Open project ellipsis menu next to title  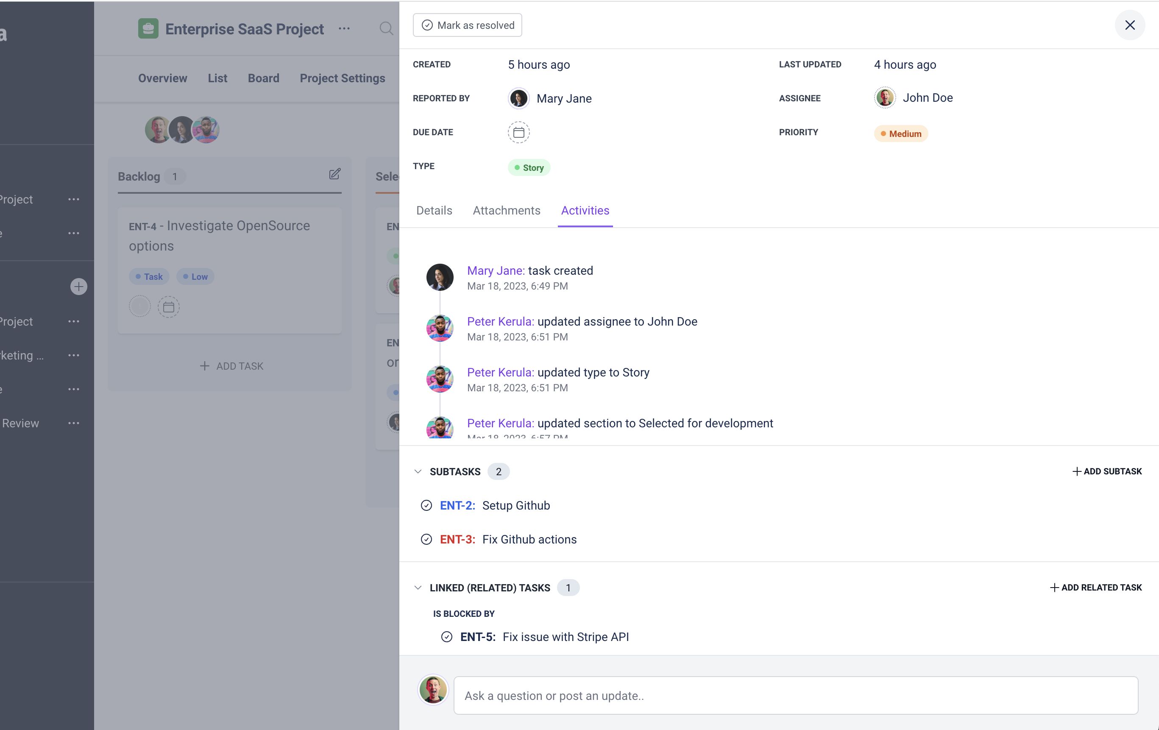344,28
